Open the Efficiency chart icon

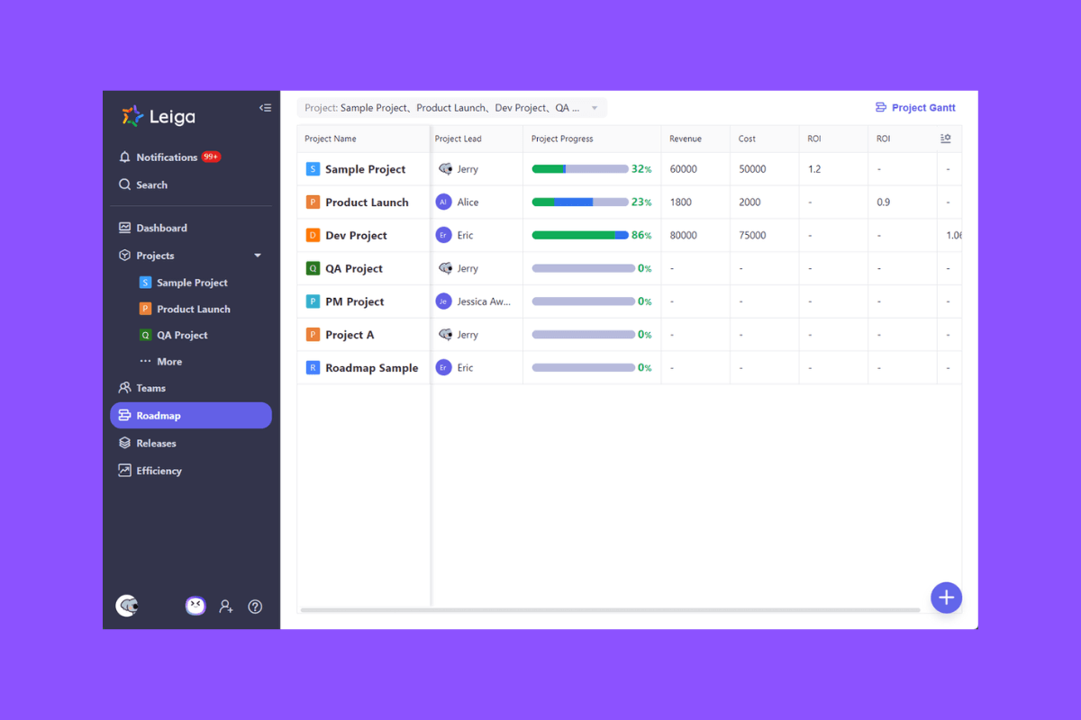coord(126,470)
